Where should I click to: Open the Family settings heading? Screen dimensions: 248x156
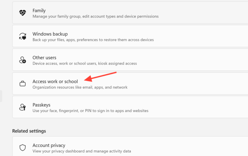pyautogui.click(x=39, y=11)
